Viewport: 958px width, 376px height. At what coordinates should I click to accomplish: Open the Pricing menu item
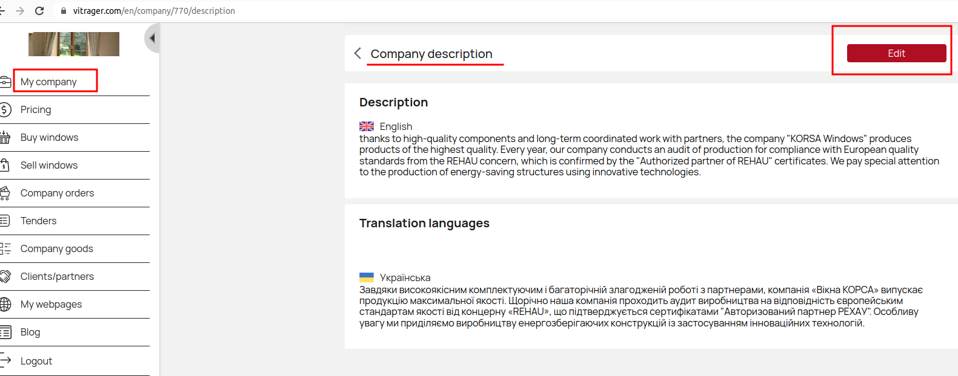36,109
